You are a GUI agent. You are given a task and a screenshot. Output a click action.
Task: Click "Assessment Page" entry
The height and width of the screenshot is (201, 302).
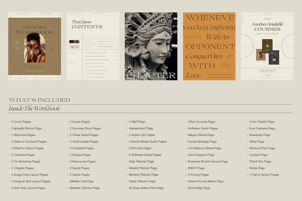click(141, 128)
